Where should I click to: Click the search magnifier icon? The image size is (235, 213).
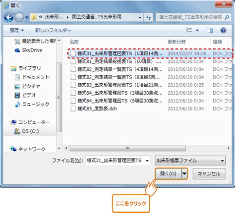(227, 17)
